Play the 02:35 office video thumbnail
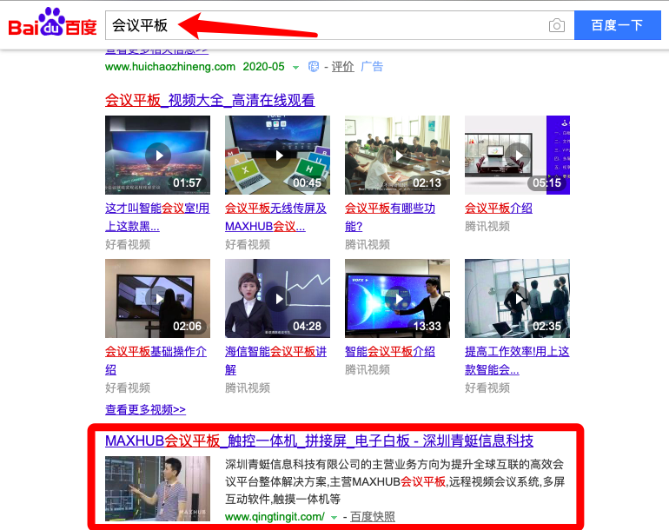Viewport: 669px width, 530px height. click(517, 298)
